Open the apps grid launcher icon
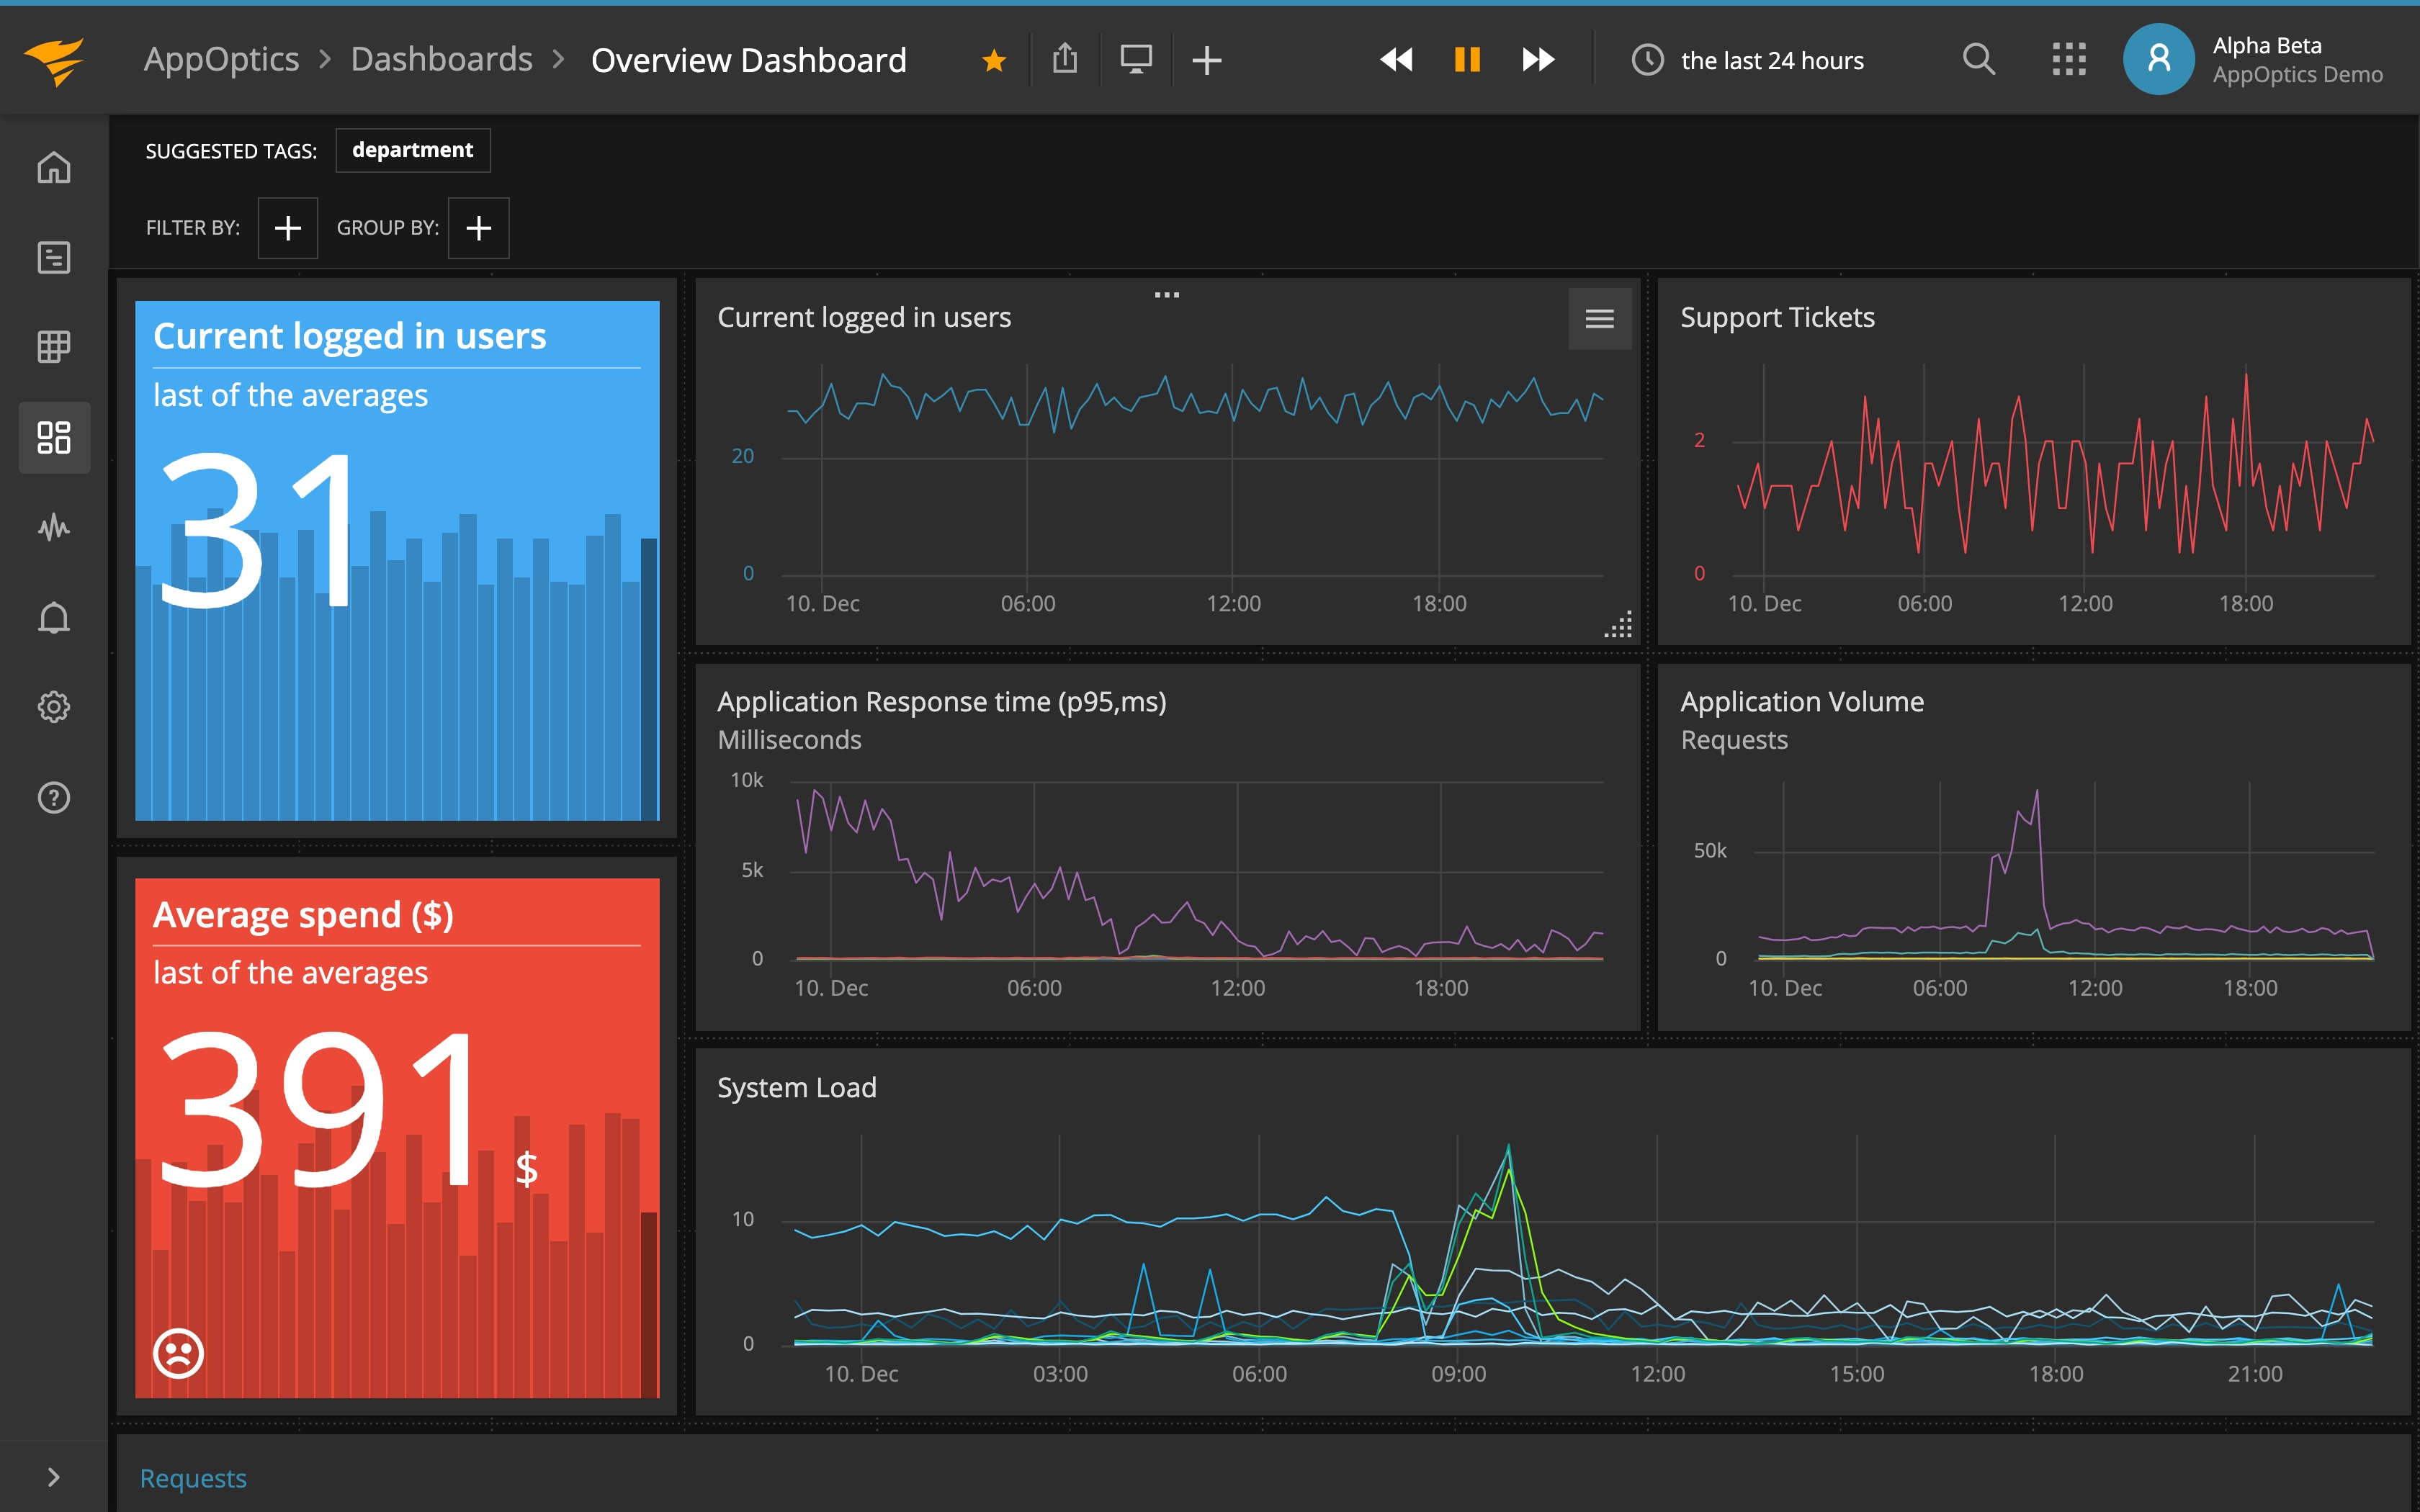 pos(2068,60)
